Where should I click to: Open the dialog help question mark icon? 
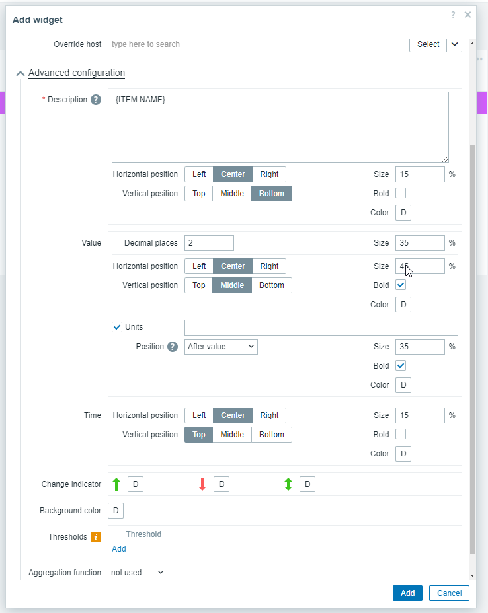[x=453, y=15]
